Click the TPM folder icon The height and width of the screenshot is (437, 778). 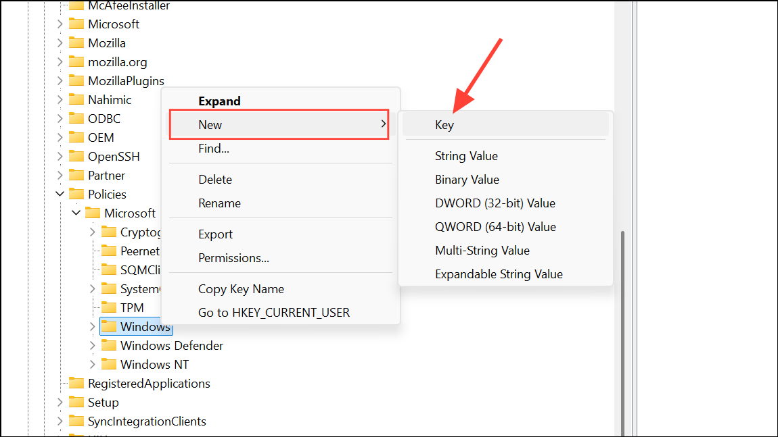pyautogui.click(x=109, y=307)
